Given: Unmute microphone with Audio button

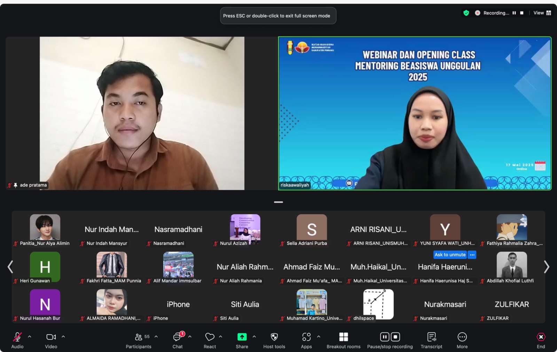Looking at the screenshot, I should coord(17,340).
